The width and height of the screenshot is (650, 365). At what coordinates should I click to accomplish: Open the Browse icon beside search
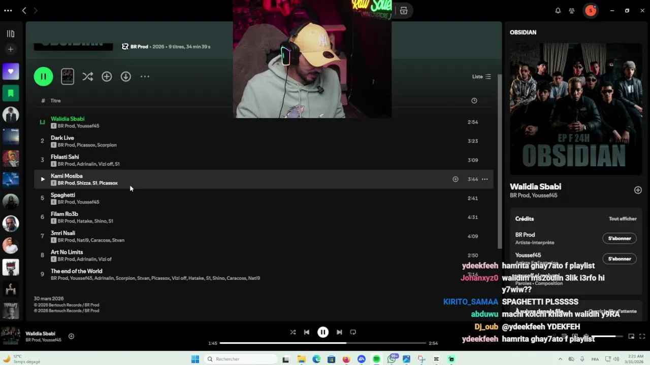(x=404, y=11)
